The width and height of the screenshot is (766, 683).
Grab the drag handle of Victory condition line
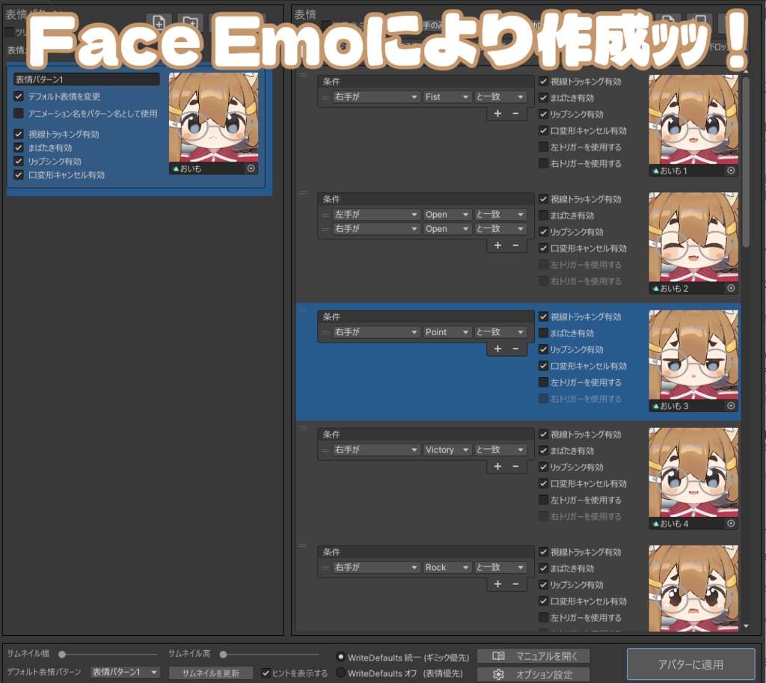tap(325, 450)
